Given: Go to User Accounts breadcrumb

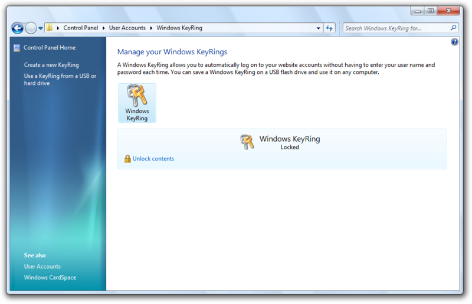Looking at the screenshot, I should click(127, 28).
